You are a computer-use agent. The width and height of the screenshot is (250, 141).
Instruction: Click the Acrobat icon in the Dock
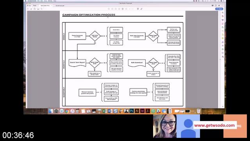pos(148,111)
